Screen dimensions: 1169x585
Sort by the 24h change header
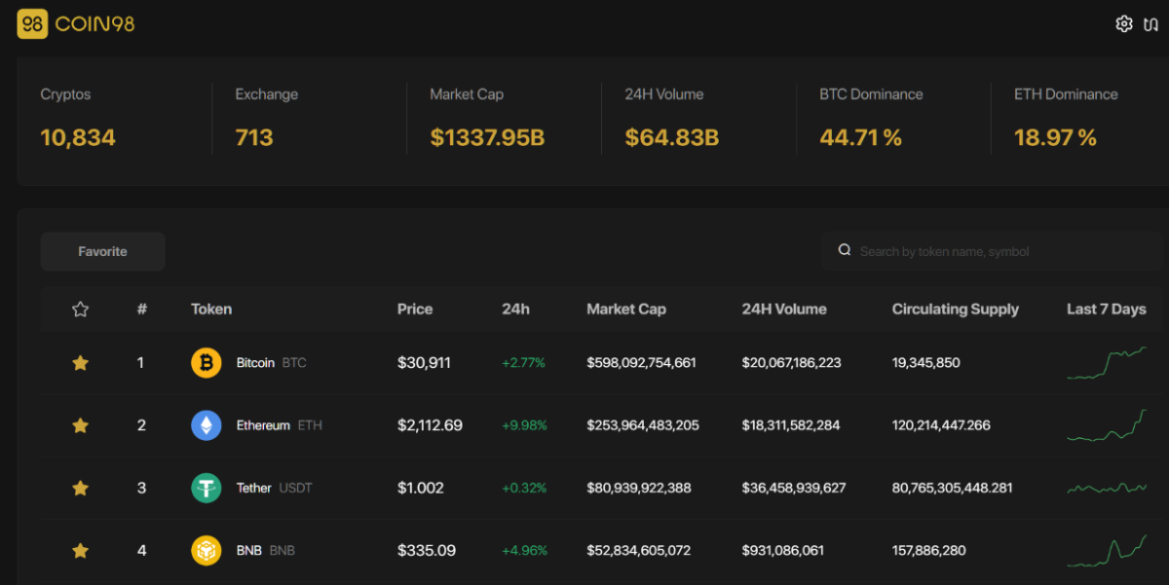tap(515, 310)
